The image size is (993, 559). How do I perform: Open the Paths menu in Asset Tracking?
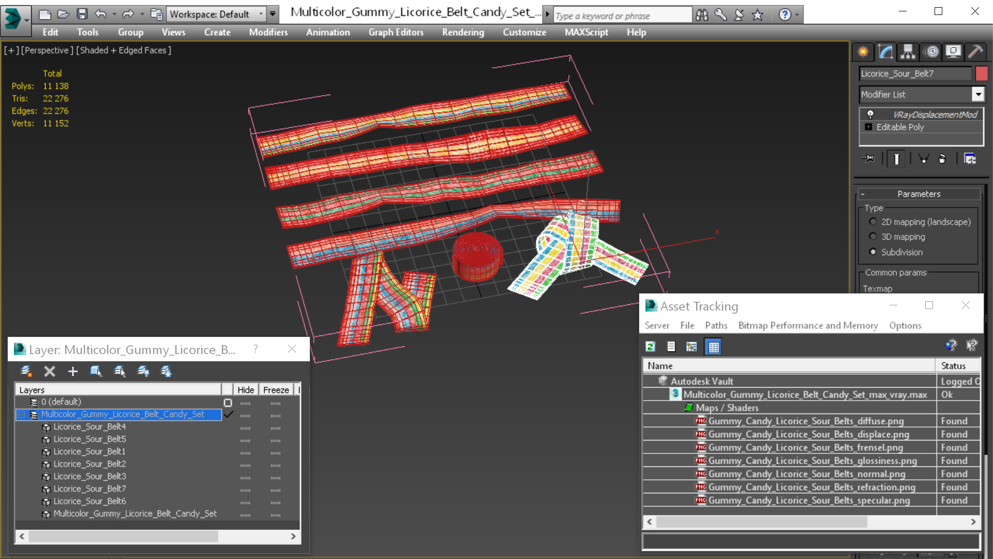[716, 326]
